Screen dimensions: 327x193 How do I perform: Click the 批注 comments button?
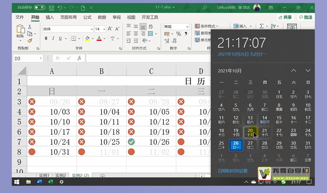click(x=306, y=17)
